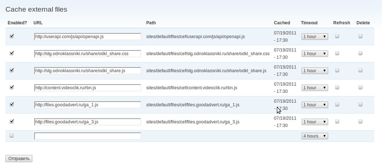Click path text ending odkl_share.css
Image resolution: width=382 pixels, height=168 pixels.
(208, 53)
